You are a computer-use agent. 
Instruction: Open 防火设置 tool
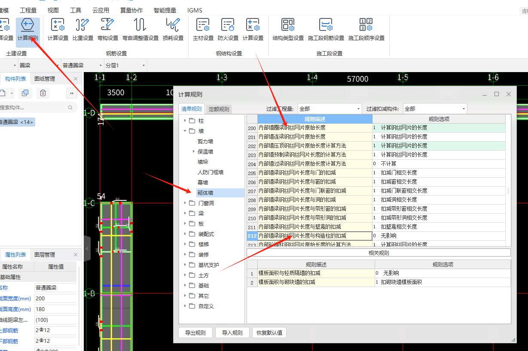(x=228, y=30)
